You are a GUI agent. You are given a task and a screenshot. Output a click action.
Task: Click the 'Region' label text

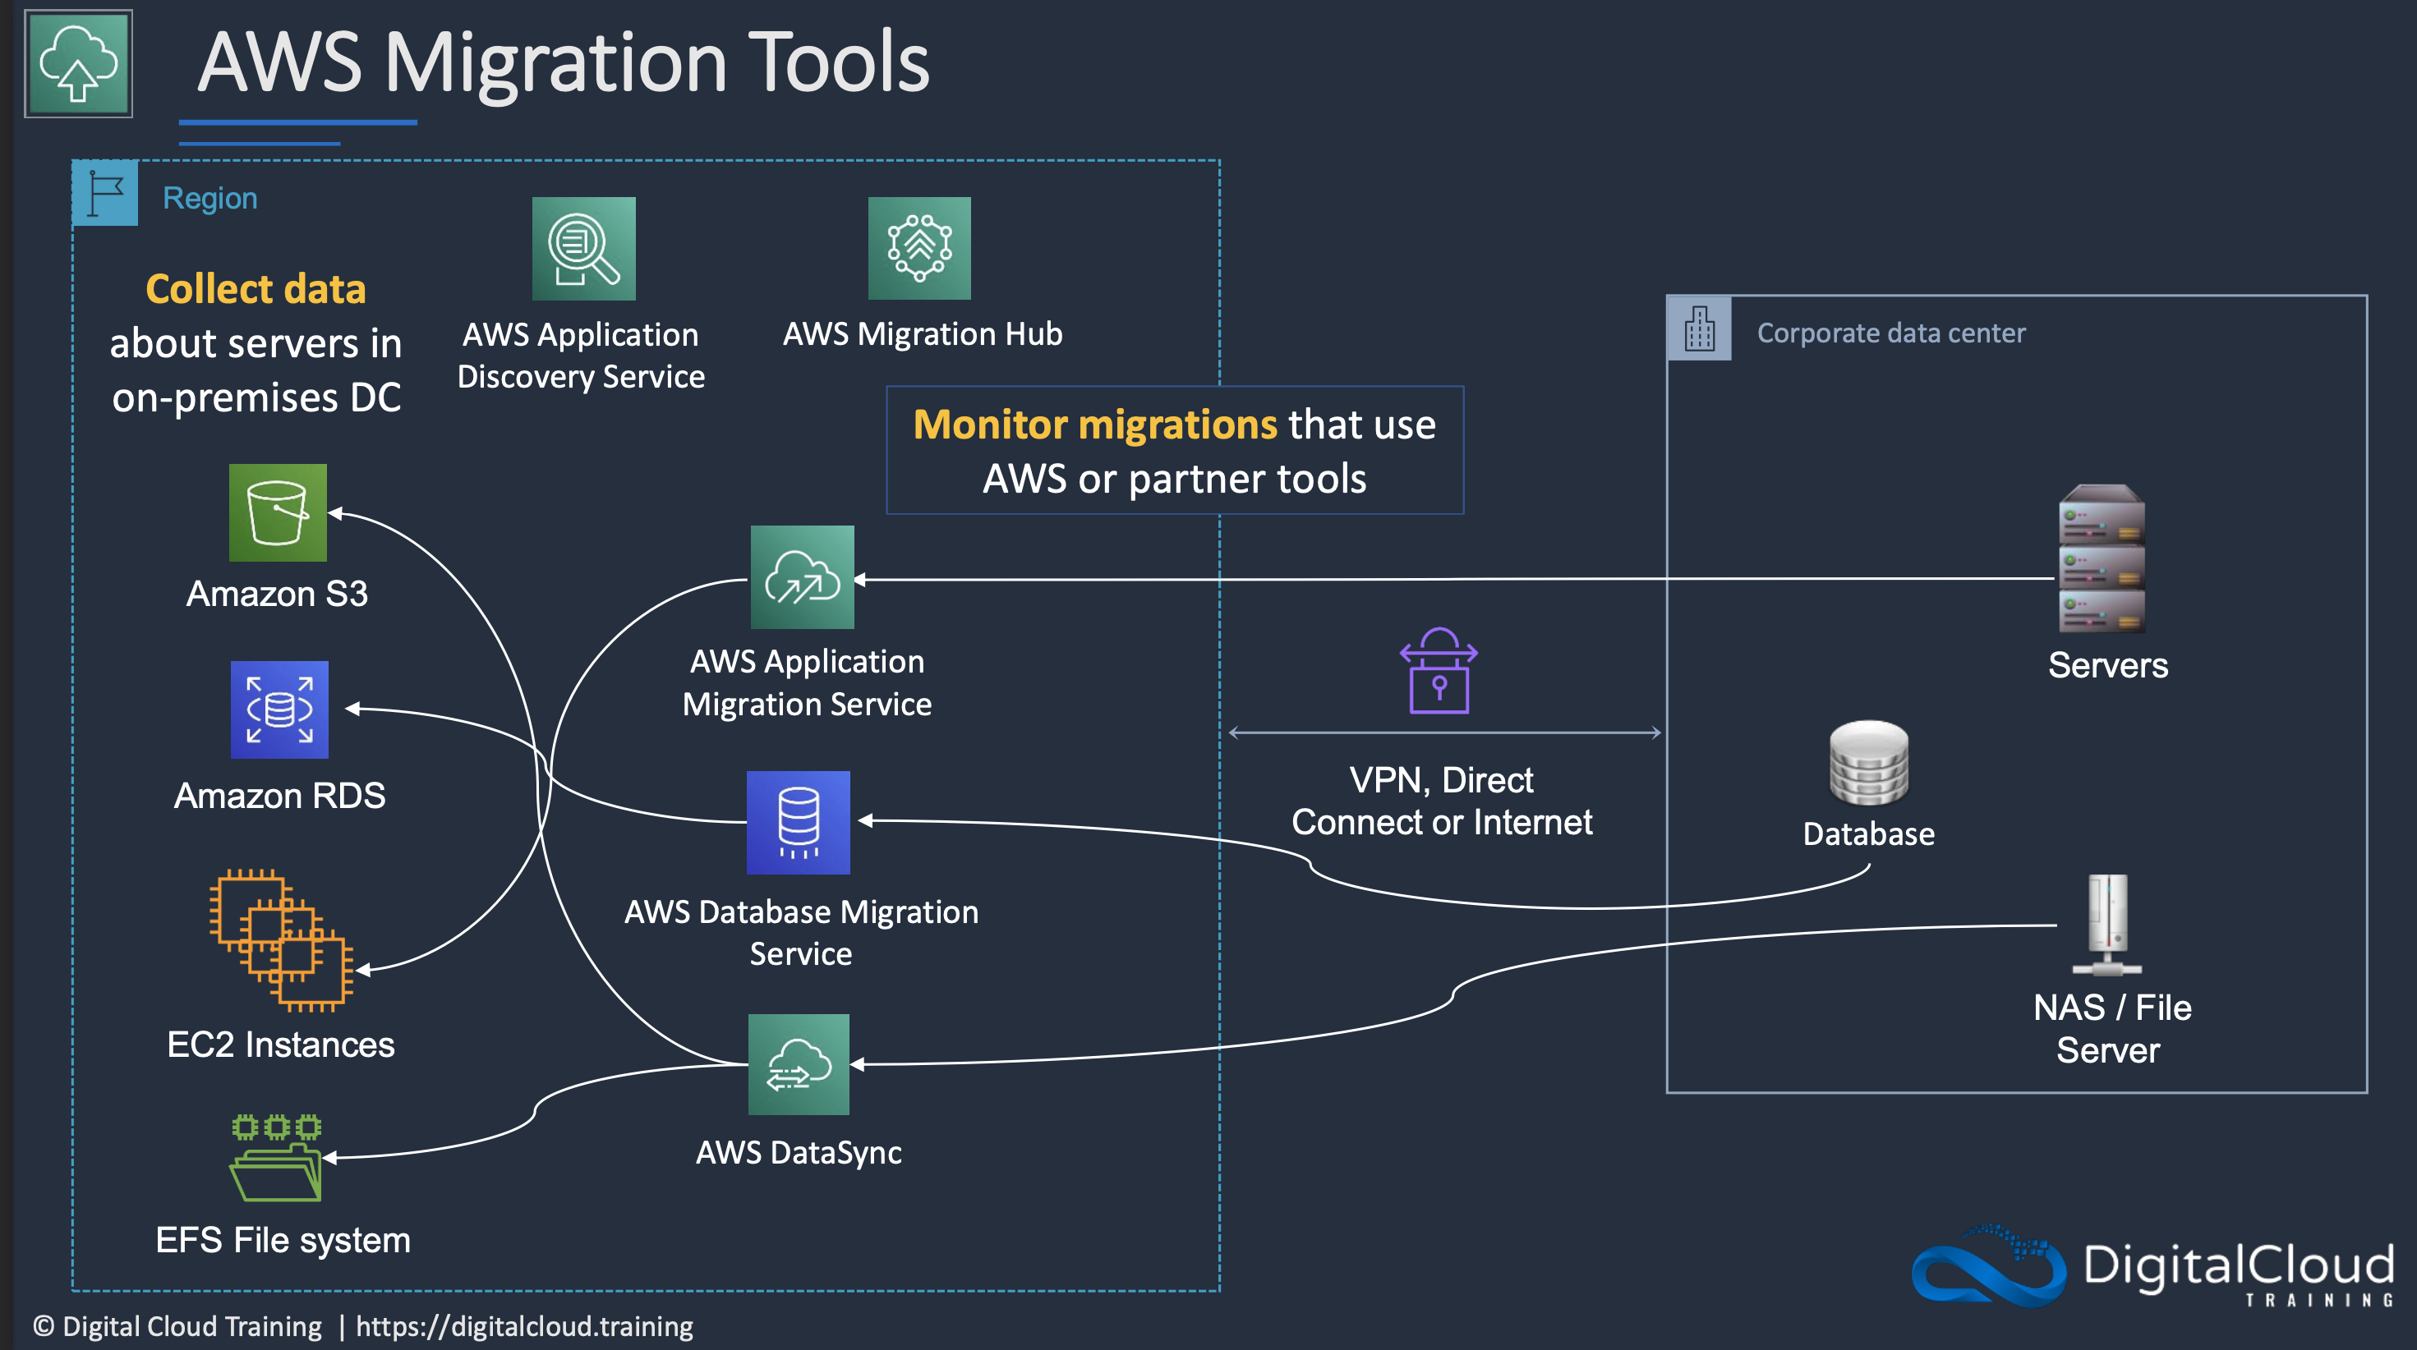pos(210,199)
